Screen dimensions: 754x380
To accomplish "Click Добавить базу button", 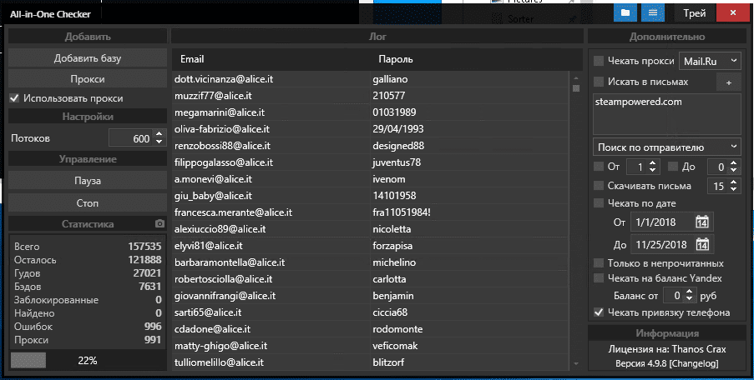I will coord(88,58).
